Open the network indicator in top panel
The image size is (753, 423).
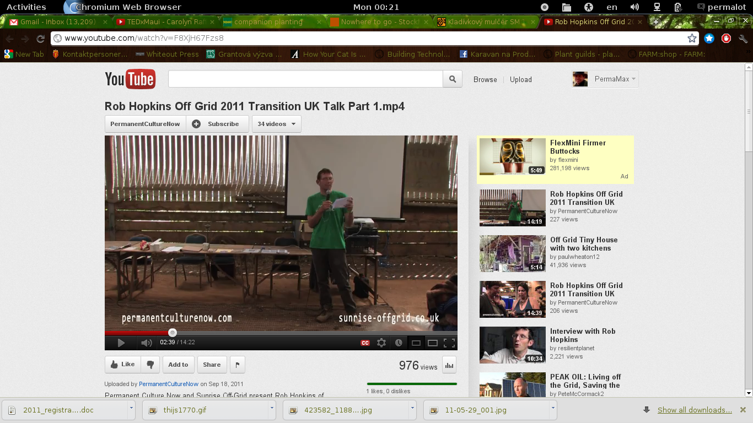tap(657, 7)
